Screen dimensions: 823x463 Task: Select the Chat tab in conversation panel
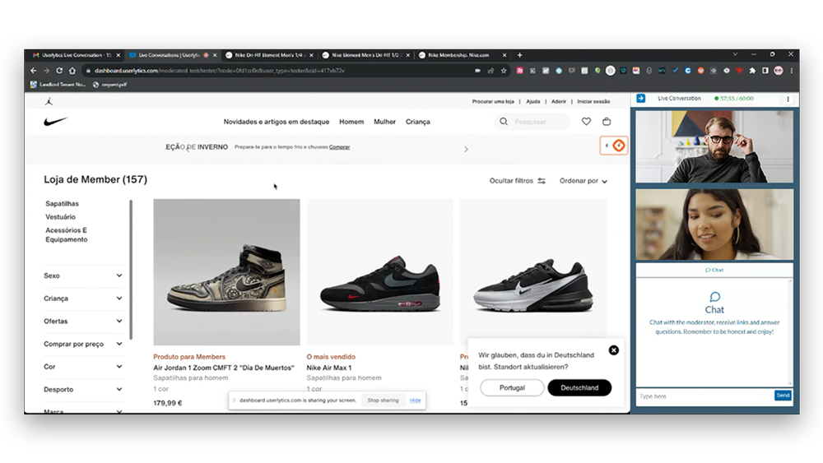coord(714,270)
